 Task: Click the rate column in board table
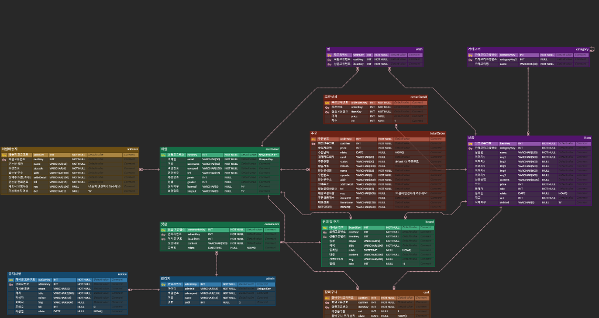coord(351,264)
